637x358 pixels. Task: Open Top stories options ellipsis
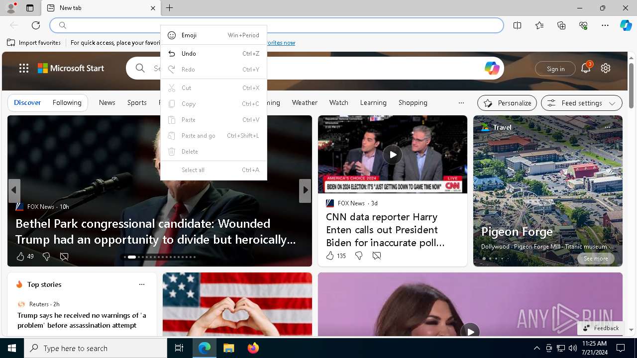(142, 284)
